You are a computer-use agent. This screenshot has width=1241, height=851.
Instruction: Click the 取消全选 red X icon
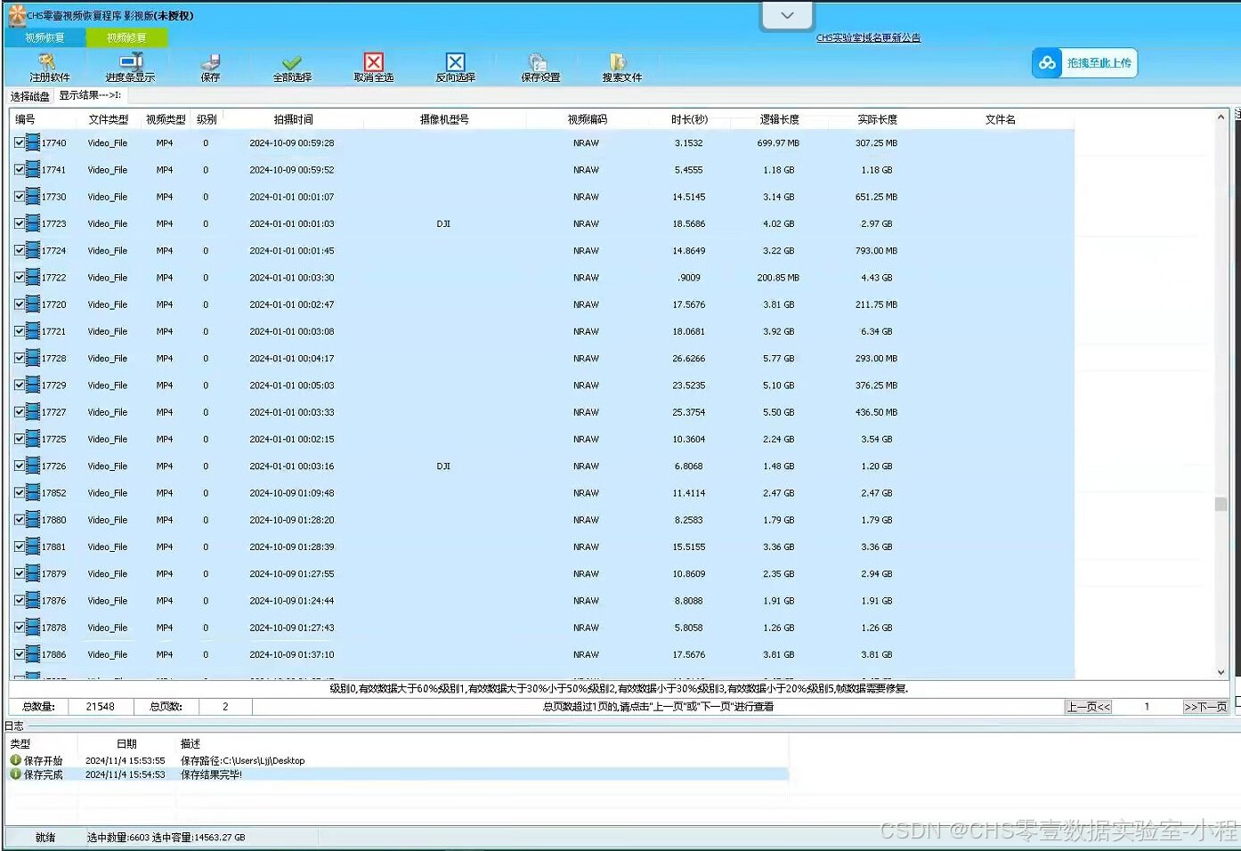(374, 61)
